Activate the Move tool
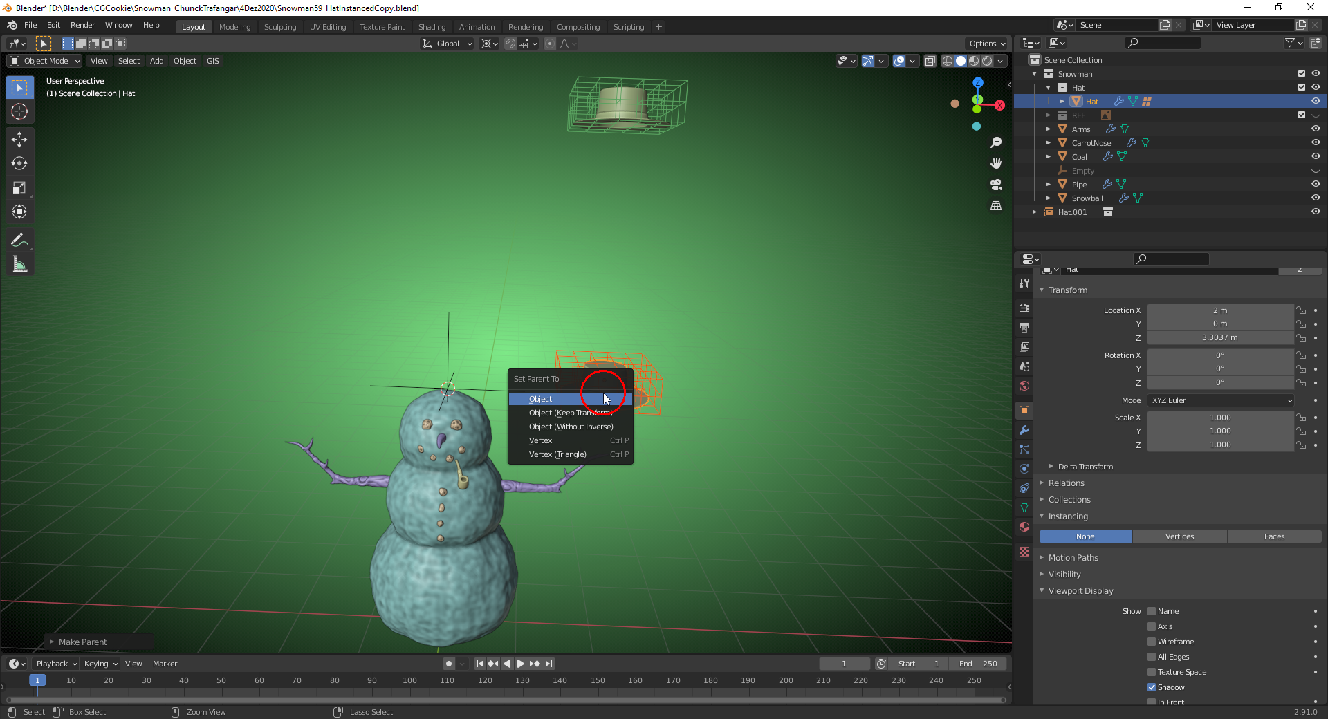 click(19, 140)
